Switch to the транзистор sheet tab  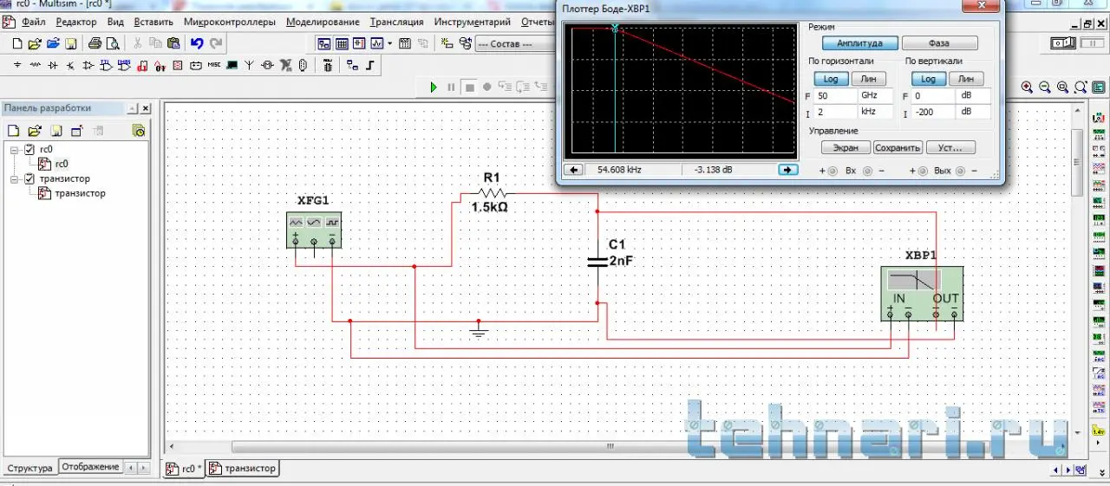point(243,469)
